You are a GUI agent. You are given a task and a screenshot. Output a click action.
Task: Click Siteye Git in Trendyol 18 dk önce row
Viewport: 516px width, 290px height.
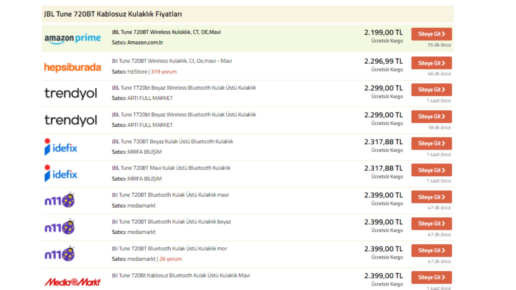(x=431, y=117)
